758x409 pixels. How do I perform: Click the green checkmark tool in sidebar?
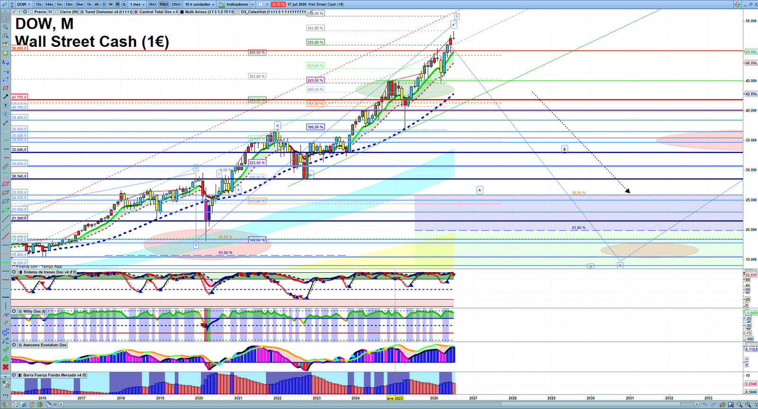click(6, 349)
